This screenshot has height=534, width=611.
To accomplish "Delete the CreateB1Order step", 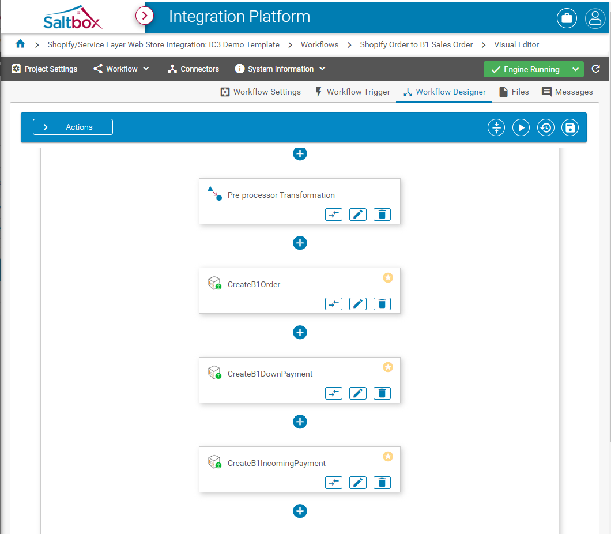I will point(382,304).
